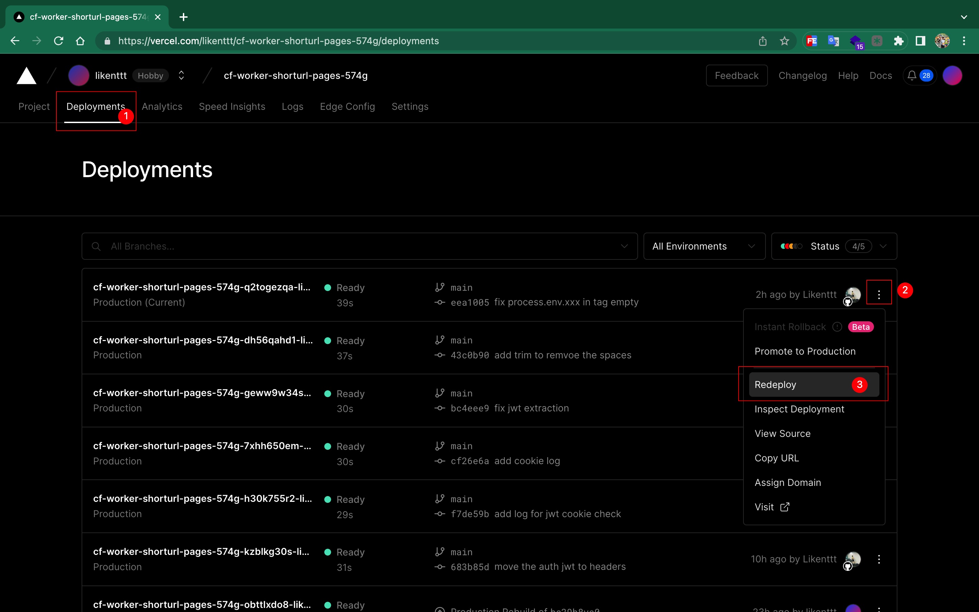Expand the Status filter dropdown
The height and width of the screenshot is (612, 979).
point(834,246)
